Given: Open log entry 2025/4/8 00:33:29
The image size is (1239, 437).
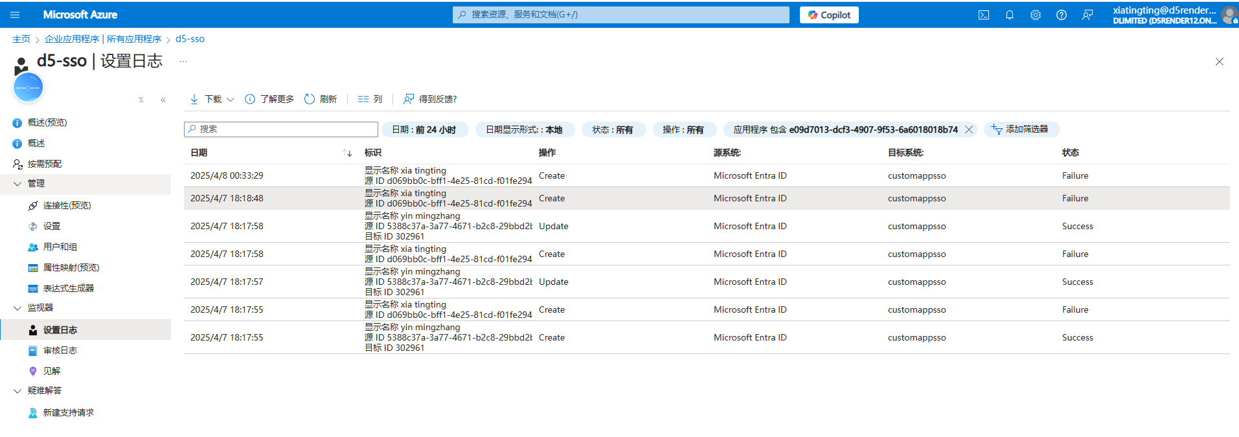Looking at the screenshot, I should [x=707, y=175].
